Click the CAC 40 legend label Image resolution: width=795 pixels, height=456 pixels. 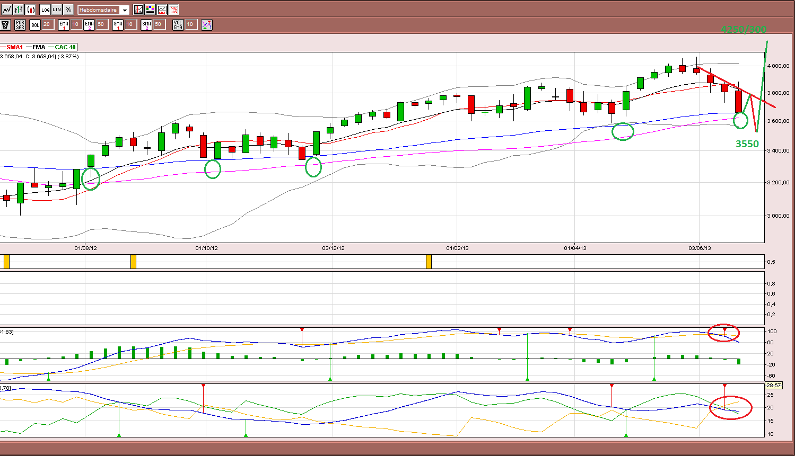pos(65,47)
